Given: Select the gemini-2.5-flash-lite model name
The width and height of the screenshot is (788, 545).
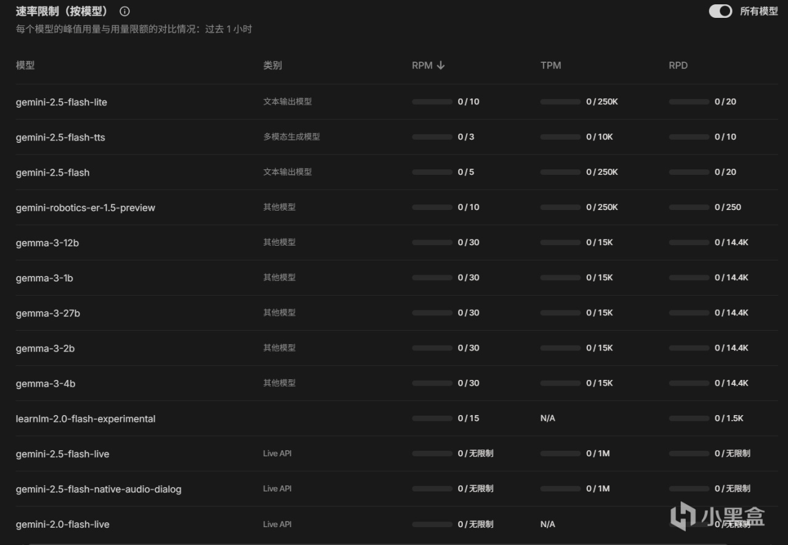Looking at the screenshot, I should 62,102.
